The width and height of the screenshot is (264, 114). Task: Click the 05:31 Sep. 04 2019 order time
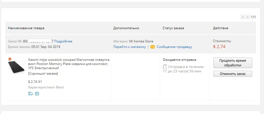click(x=46, y=47)
